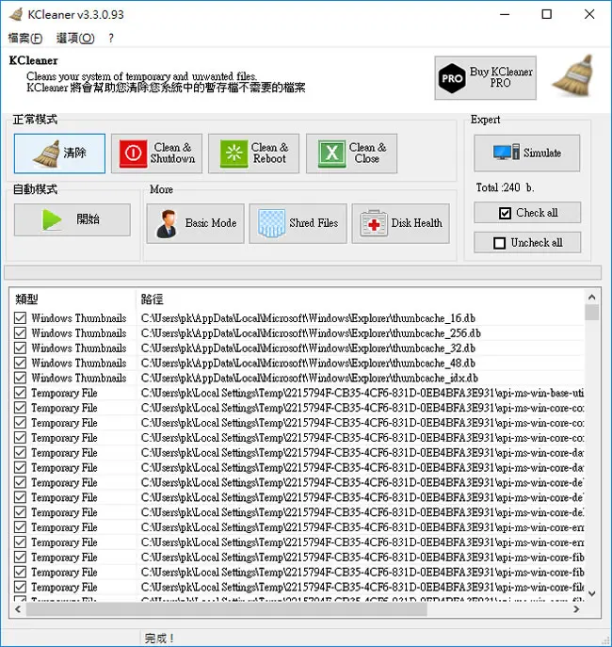Uncheck the thumbcache_idx.db row checkbox
The width and height of the screenshot is (612, 647).
(20, 378)
